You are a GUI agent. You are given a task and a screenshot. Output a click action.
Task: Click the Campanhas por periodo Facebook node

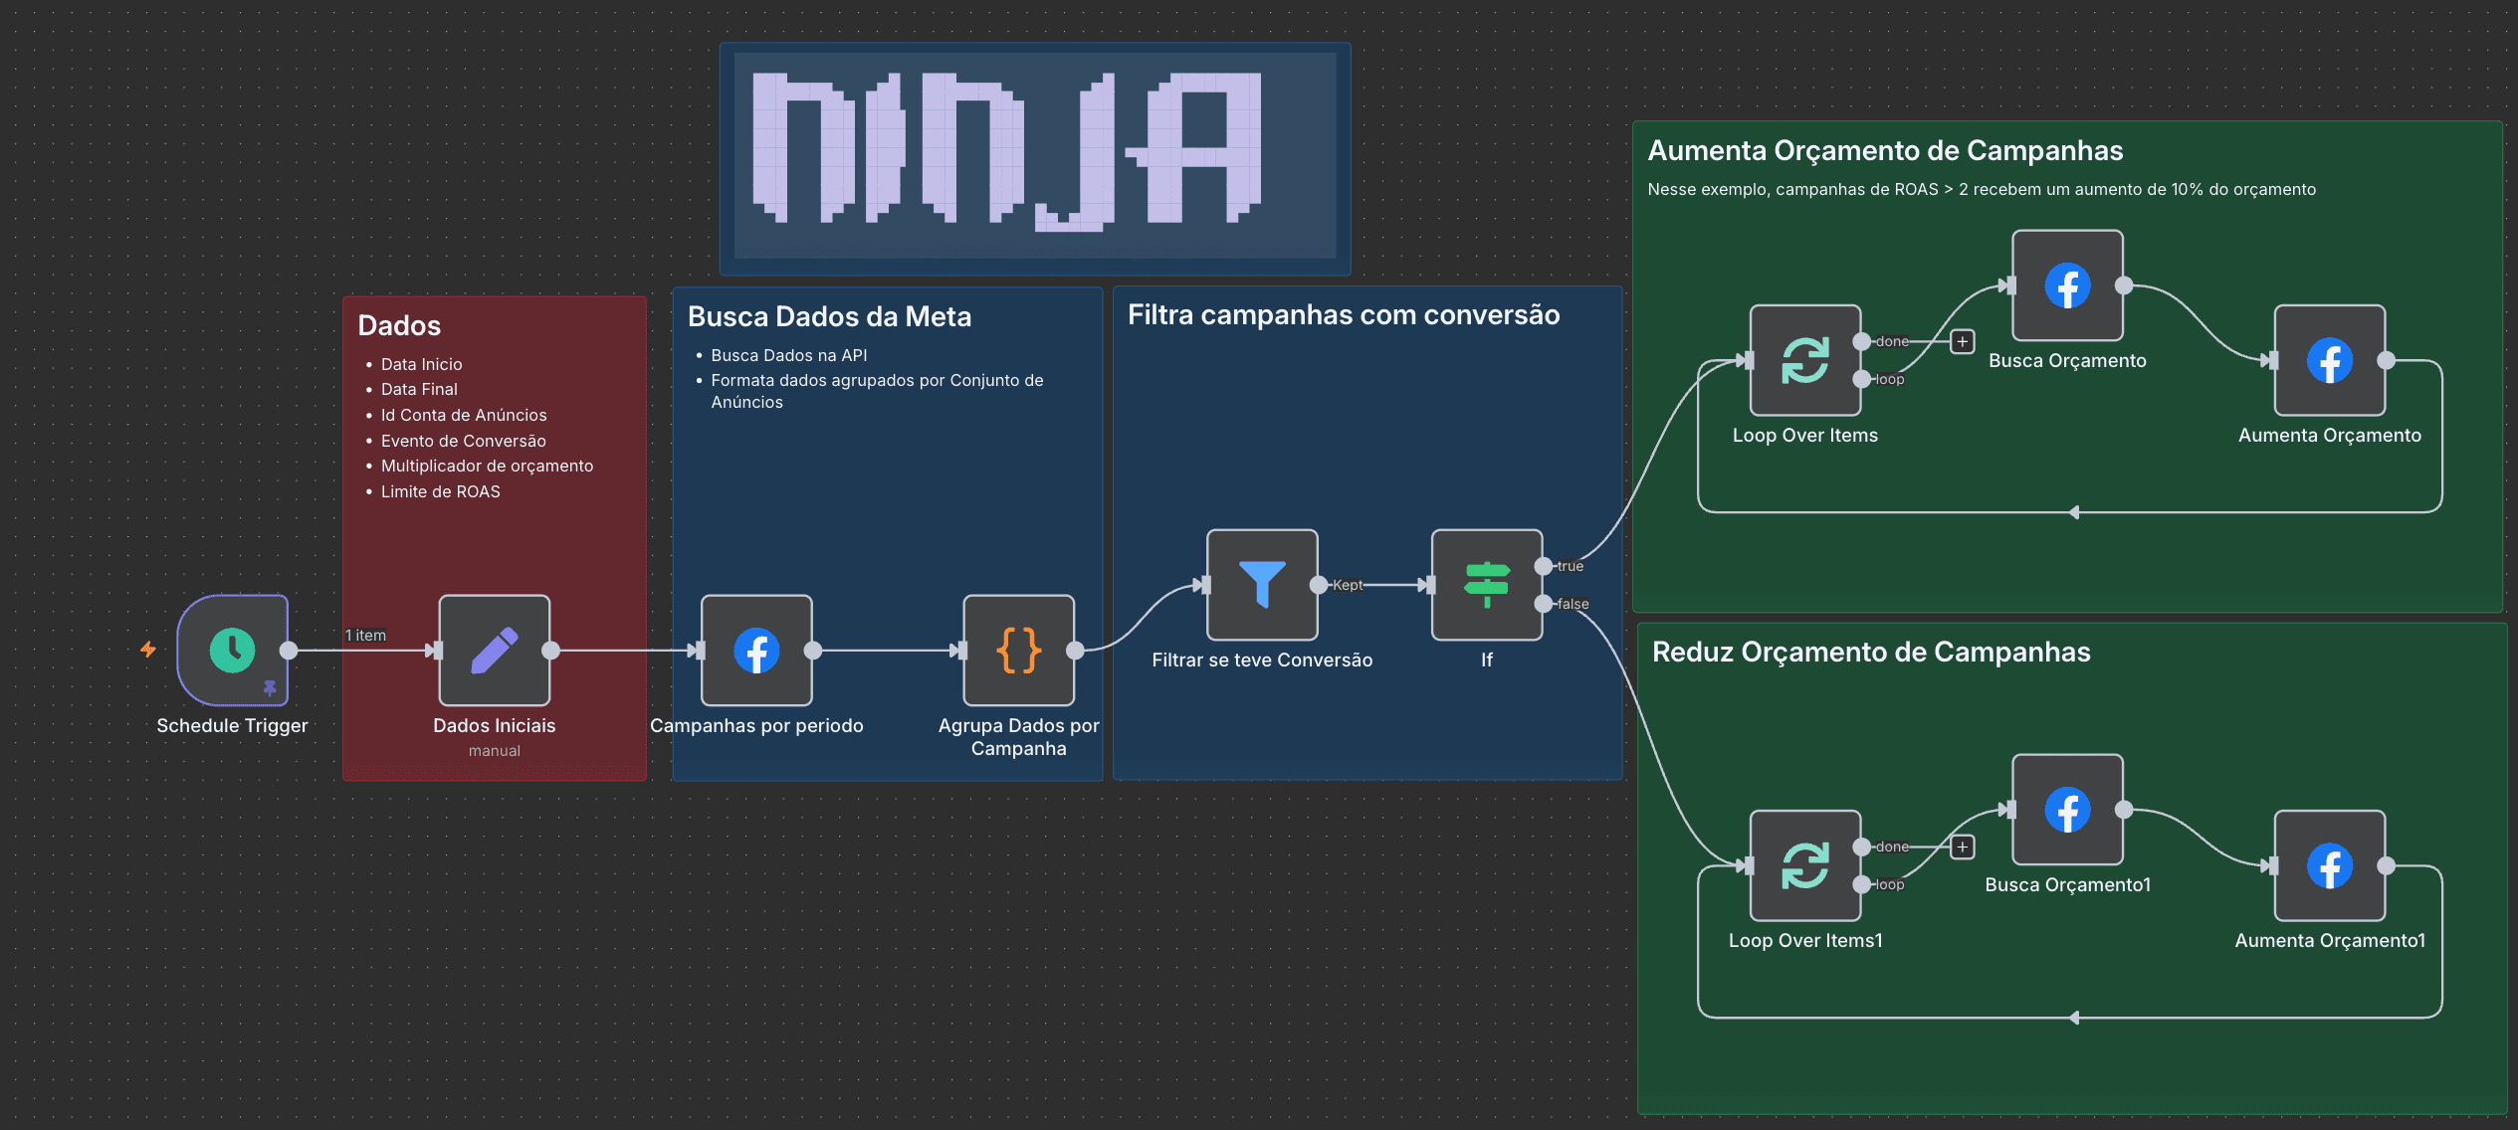point(756,652)
